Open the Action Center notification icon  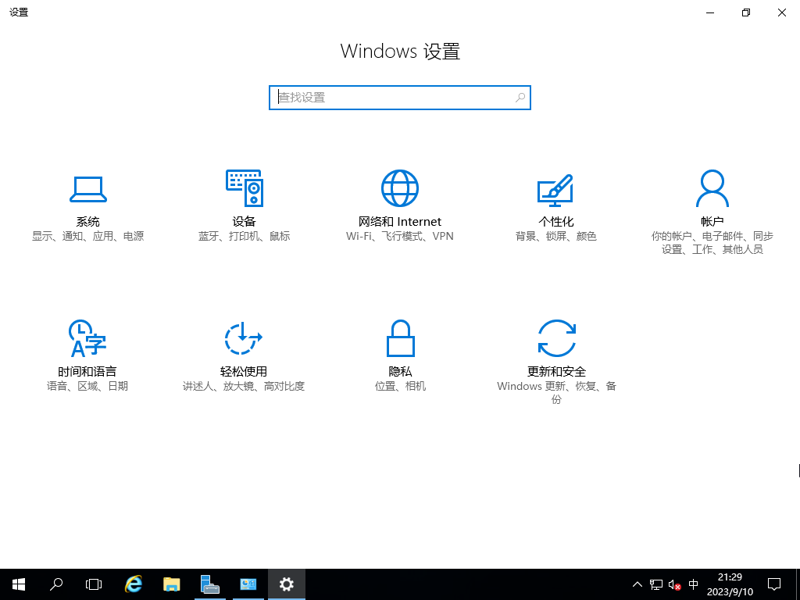[774, 584]
